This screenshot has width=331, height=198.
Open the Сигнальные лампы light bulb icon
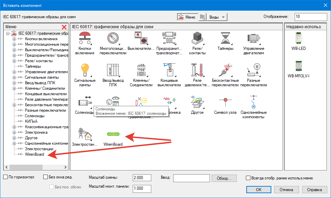point(84,70)
